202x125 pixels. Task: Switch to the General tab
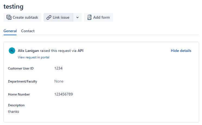(10, 31)
